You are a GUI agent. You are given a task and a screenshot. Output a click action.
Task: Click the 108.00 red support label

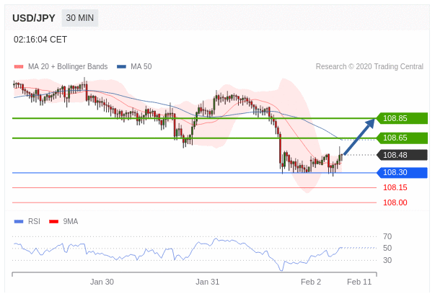pos(395,202)
